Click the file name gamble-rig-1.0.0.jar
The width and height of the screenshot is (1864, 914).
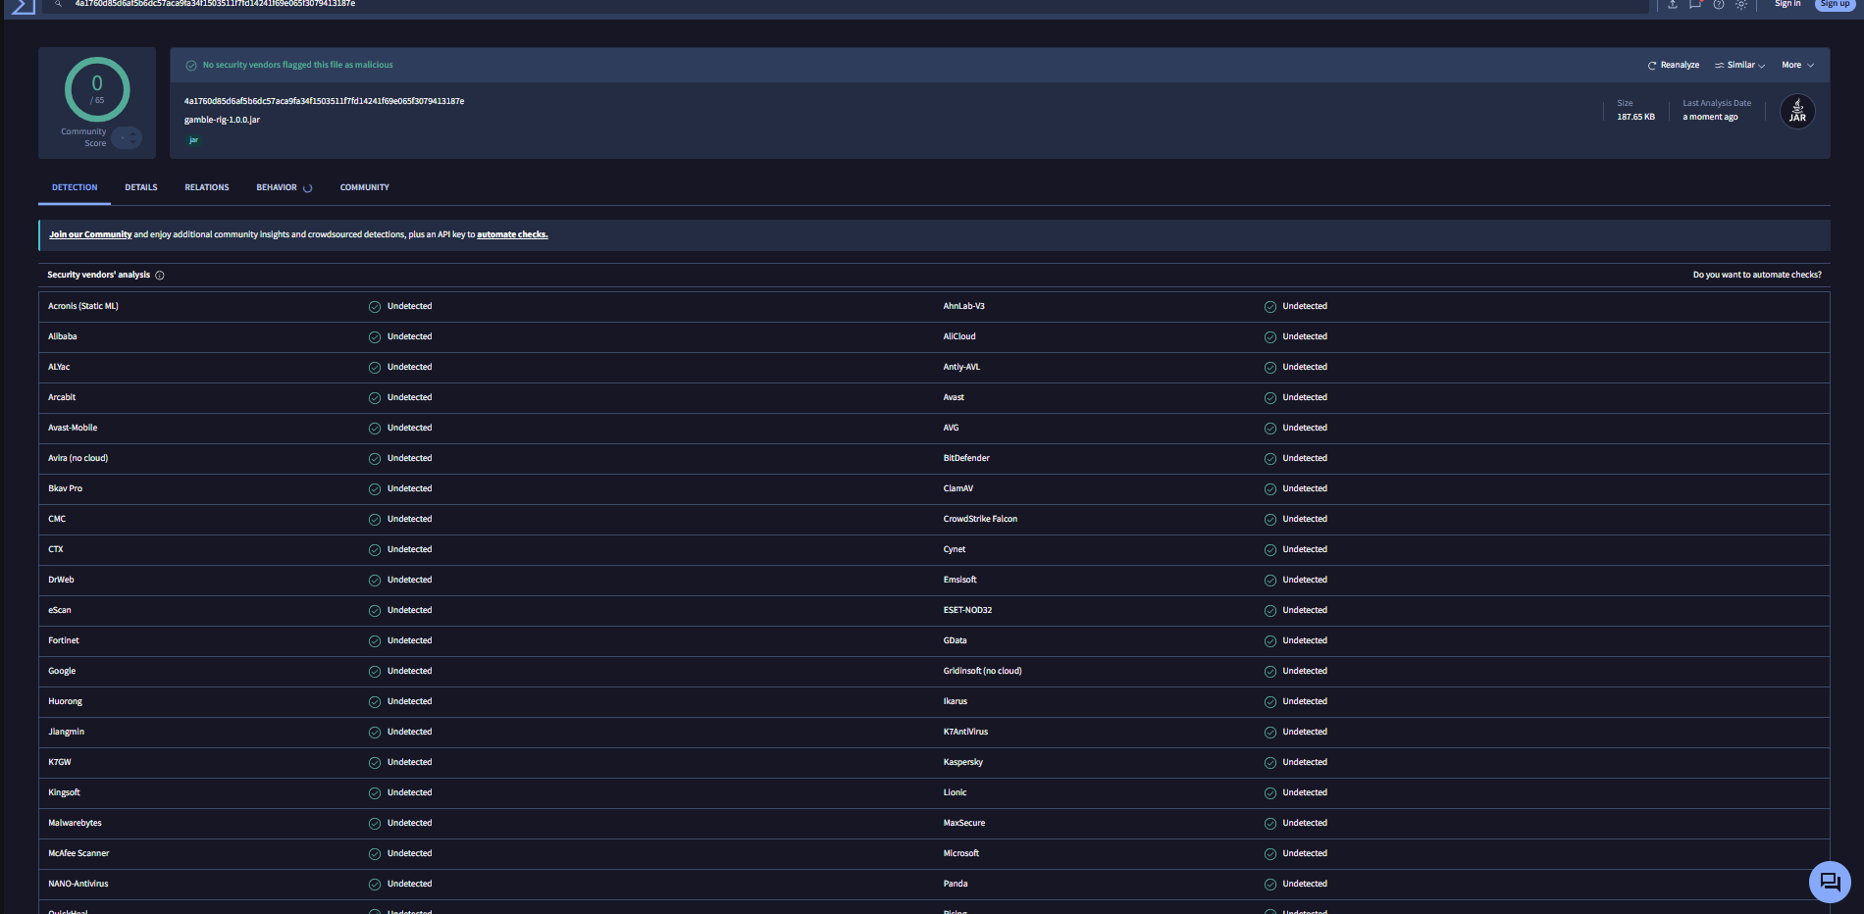coord(222,120)
